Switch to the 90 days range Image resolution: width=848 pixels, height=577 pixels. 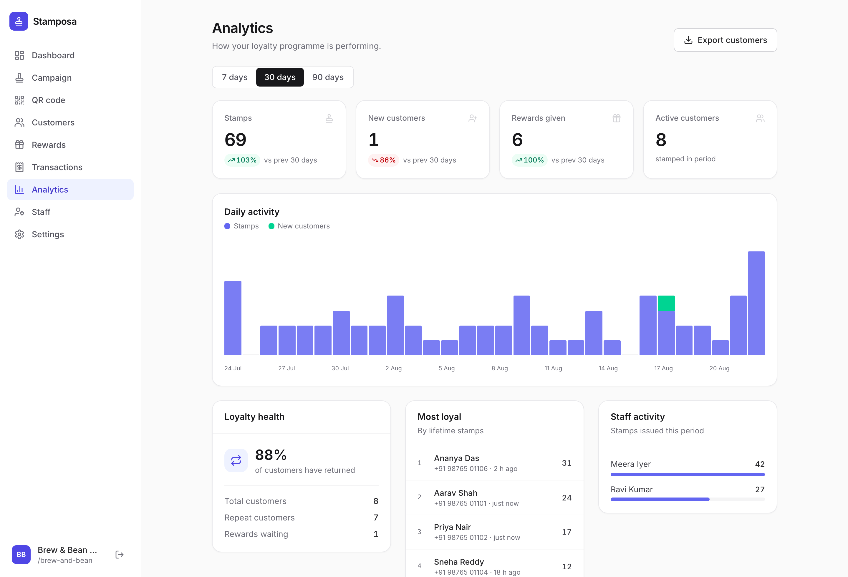tap(328, 77)
